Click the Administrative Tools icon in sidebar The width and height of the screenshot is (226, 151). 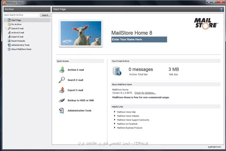(x=9, y=45)
